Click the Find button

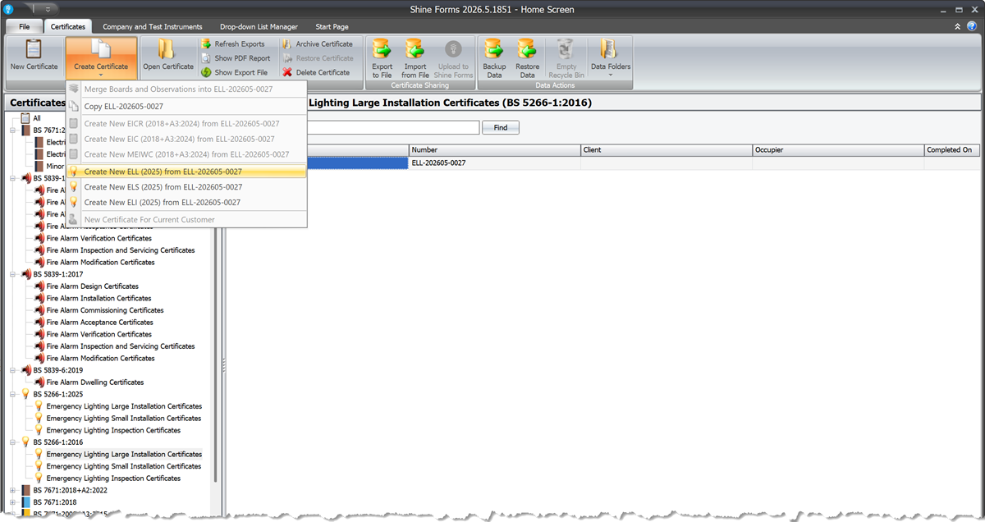point(500,128)
